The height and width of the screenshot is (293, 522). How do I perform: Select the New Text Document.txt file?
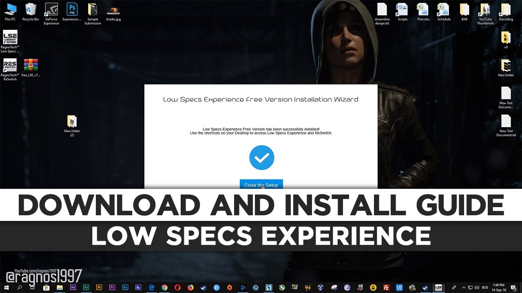[506, 126]
